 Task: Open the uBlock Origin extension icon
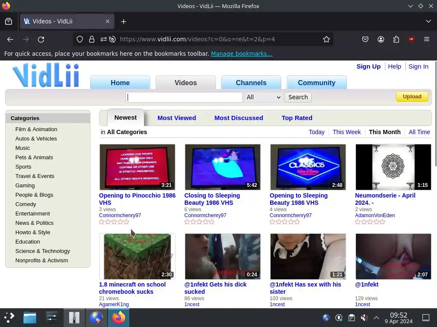(411, 39)
